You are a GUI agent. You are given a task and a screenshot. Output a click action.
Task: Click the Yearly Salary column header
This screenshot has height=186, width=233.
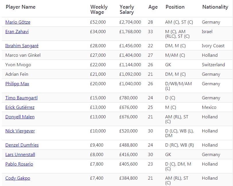pyautogui.click(x=127, y=10)
